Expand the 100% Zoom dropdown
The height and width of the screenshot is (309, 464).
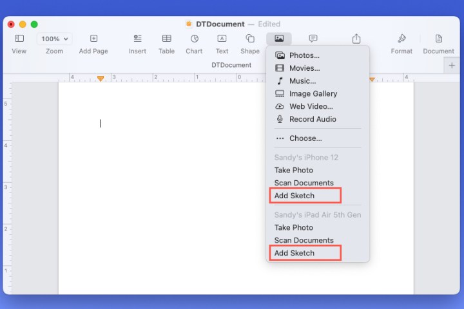click(x=54, y=39)
